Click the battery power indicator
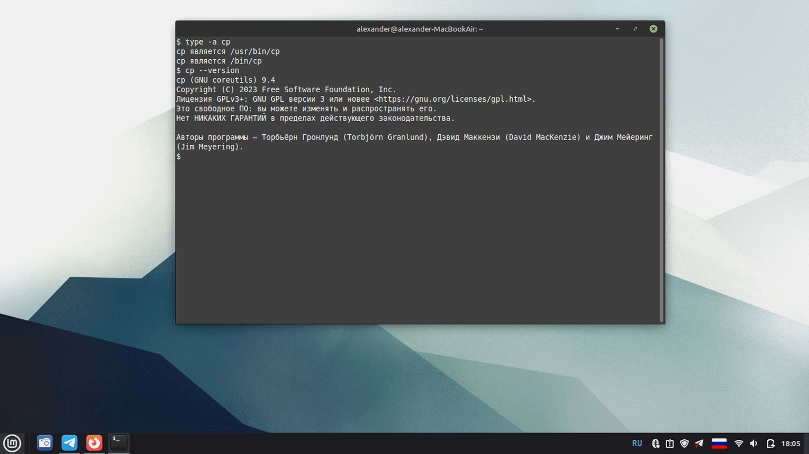Image resolution: width=809 pixels, height=454 pixels. 770,444
